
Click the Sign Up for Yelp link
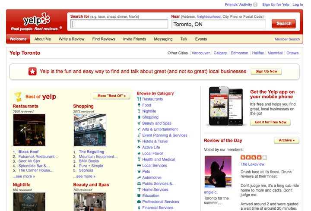tap(276, 4)
